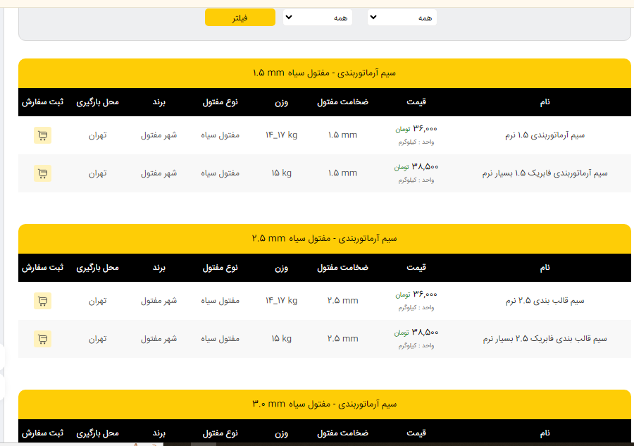Image resolution: width=634 pixels, height=446 pixels.
Task: Click section title مفتول سیاه 3.0 mm
Action: tap(324, 404)
